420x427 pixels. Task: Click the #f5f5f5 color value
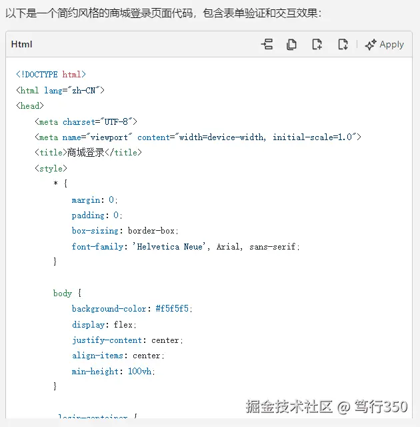[x=172, y=308]
